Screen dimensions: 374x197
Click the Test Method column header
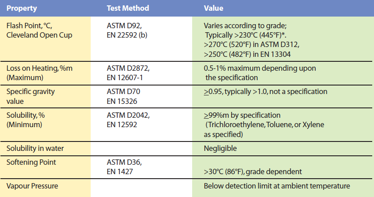point(128,9)
